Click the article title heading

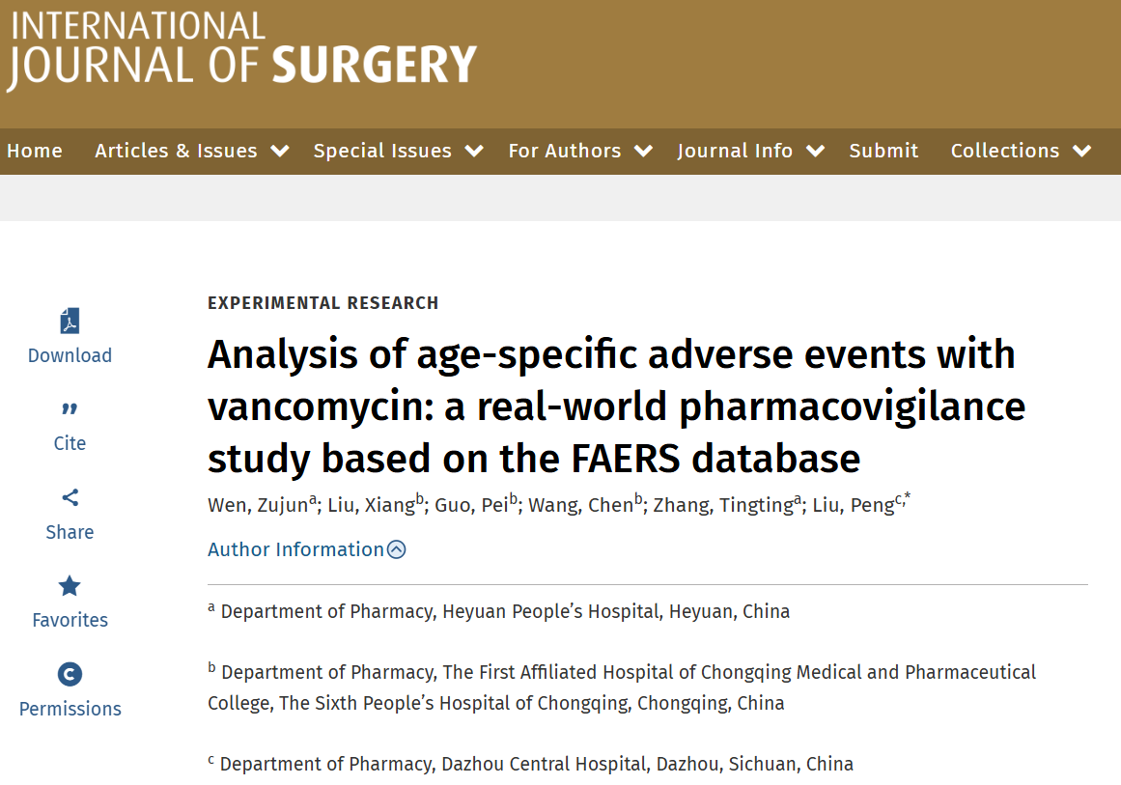click(616, 407)
